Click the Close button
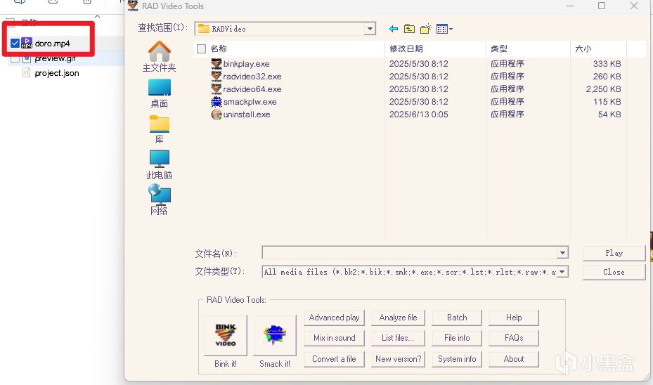This screenshot has height=385, width=653. (614, 272)
